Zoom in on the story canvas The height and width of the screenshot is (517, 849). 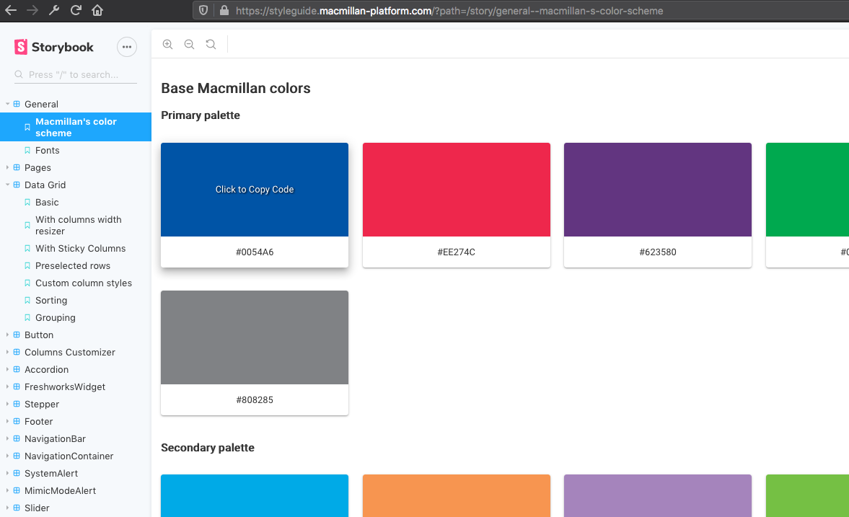pos(168,45)
